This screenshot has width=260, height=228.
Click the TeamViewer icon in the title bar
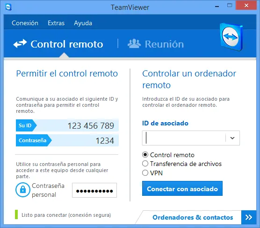[x=8, y=7]
